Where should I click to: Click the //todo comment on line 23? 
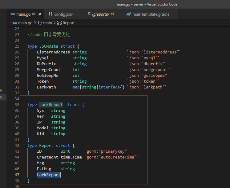click(x=48, y=35)
